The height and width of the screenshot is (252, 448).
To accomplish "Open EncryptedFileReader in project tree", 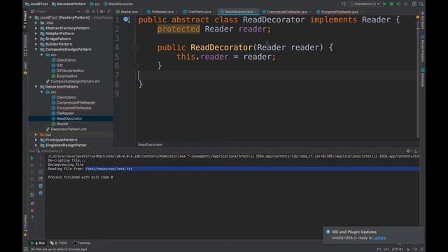I will [x=73, y=108].
